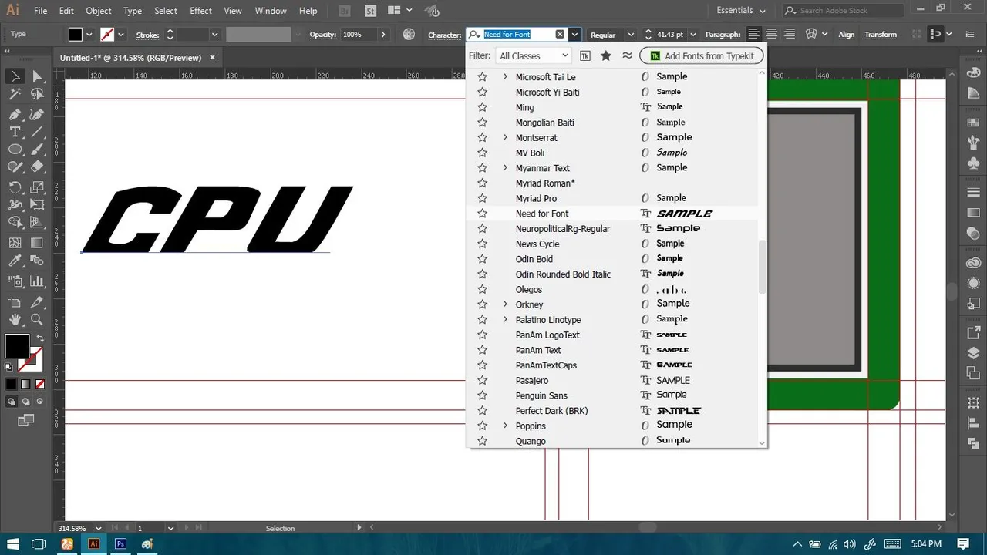The width and height of the screenshot is (987, 555).
Task: Open the Transform panel link
Action: pyautogui.click(x=881, y=35)
